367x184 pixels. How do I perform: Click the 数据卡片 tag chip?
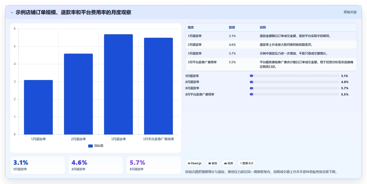click(247, 163)
